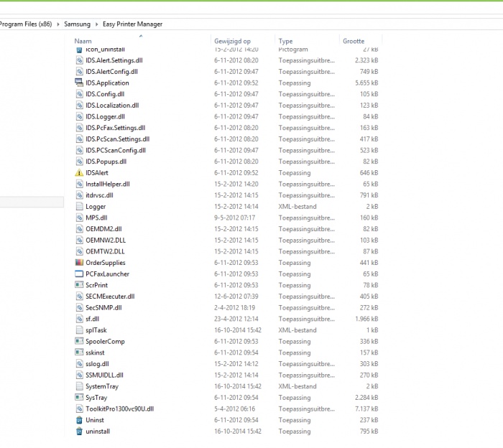Image resolution: width=503 pixels, height=448 pixels.
Task: Select the sslog.dll file icon
Action: 79,364
